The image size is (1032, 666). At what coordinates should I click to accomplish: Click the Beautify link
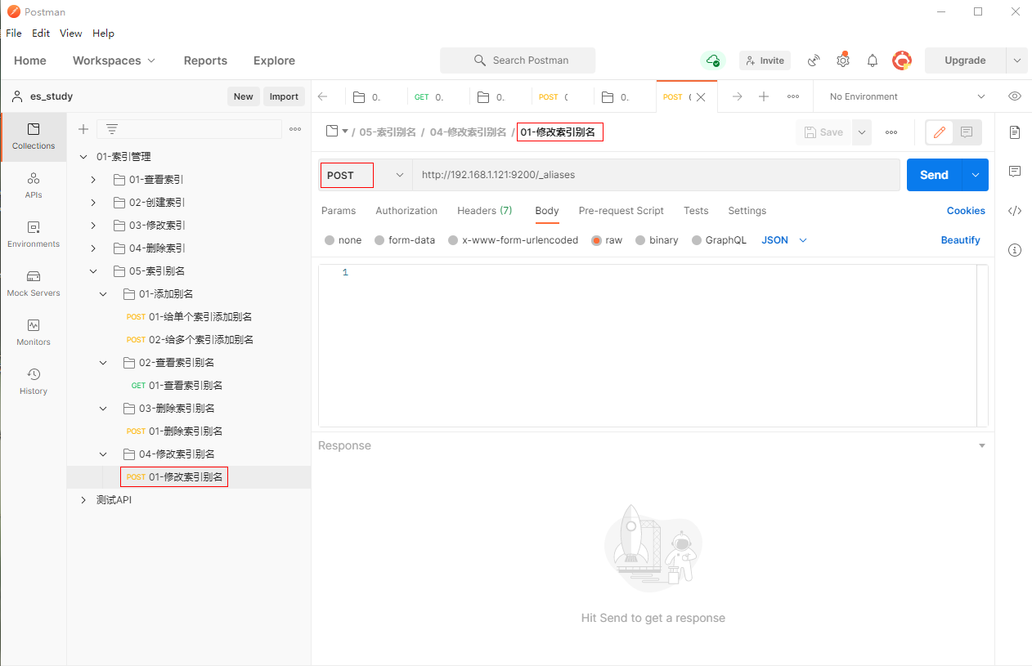960,240
